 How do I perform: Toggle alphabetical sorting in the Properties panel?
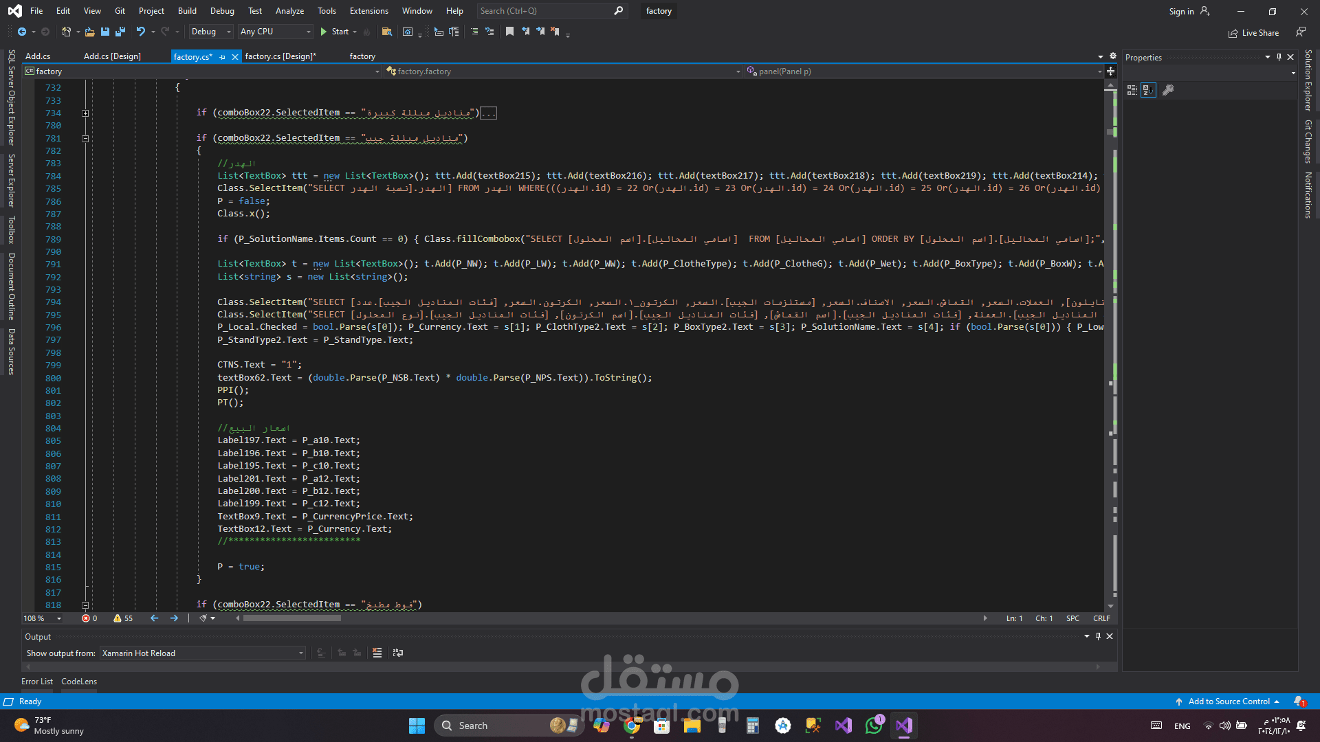[x=1148, y=90]
